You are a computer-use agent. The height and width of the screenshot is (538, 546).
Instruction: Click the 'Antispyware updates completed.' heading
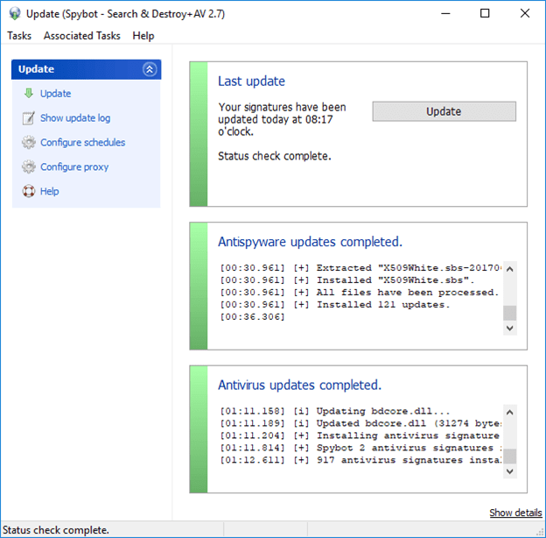pos(310,242)
